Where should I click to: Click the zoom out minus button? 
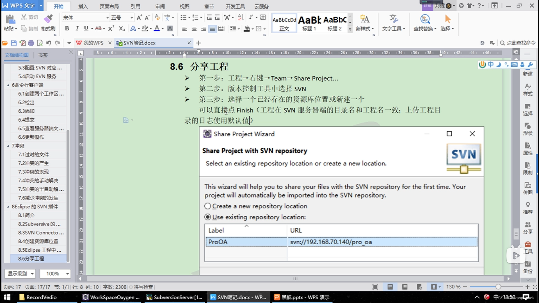pyautogui.click(x=465, y=287)
